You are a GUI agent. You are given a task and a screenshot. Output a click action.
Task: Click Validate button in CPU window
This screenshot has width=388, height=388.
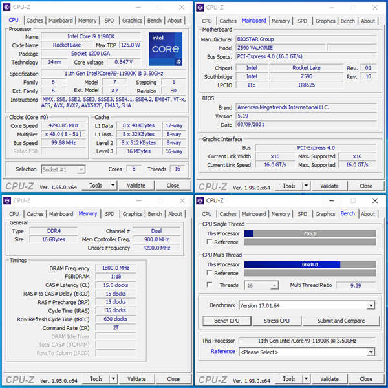[136, 186]
